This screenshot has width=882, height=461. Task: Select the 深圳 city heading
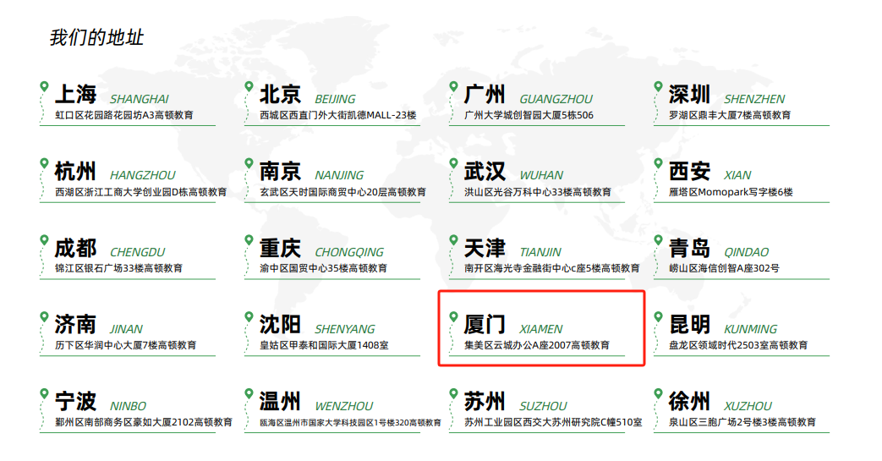(x=690, y=94)
